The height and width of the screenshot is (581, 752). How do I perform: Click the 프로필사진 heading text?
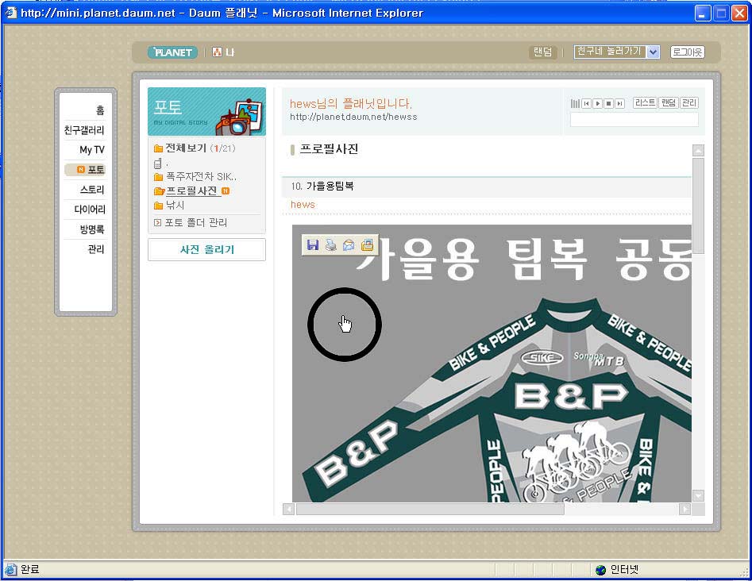(329, 149)
